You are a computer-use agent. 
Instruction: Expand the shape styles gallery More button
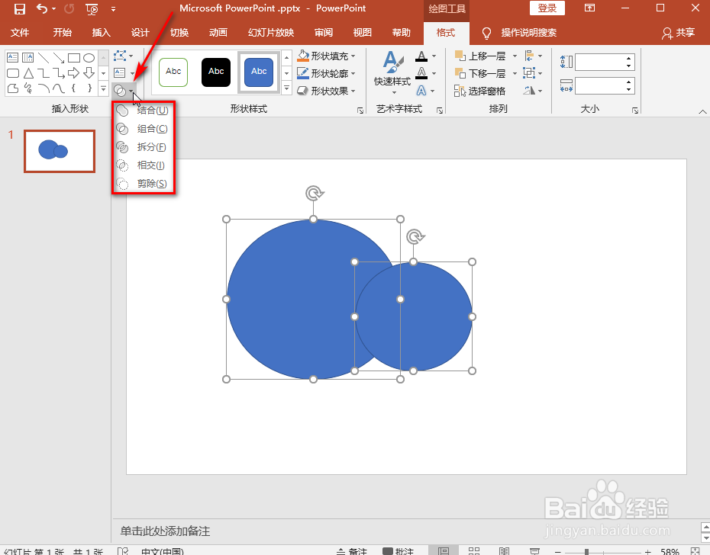coord(286,88)
